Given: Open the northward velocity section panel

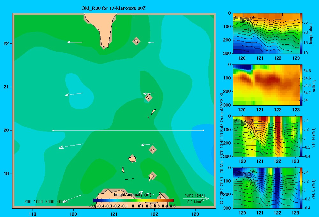Looking at the screenshot, I should click(x=266, y=136).
